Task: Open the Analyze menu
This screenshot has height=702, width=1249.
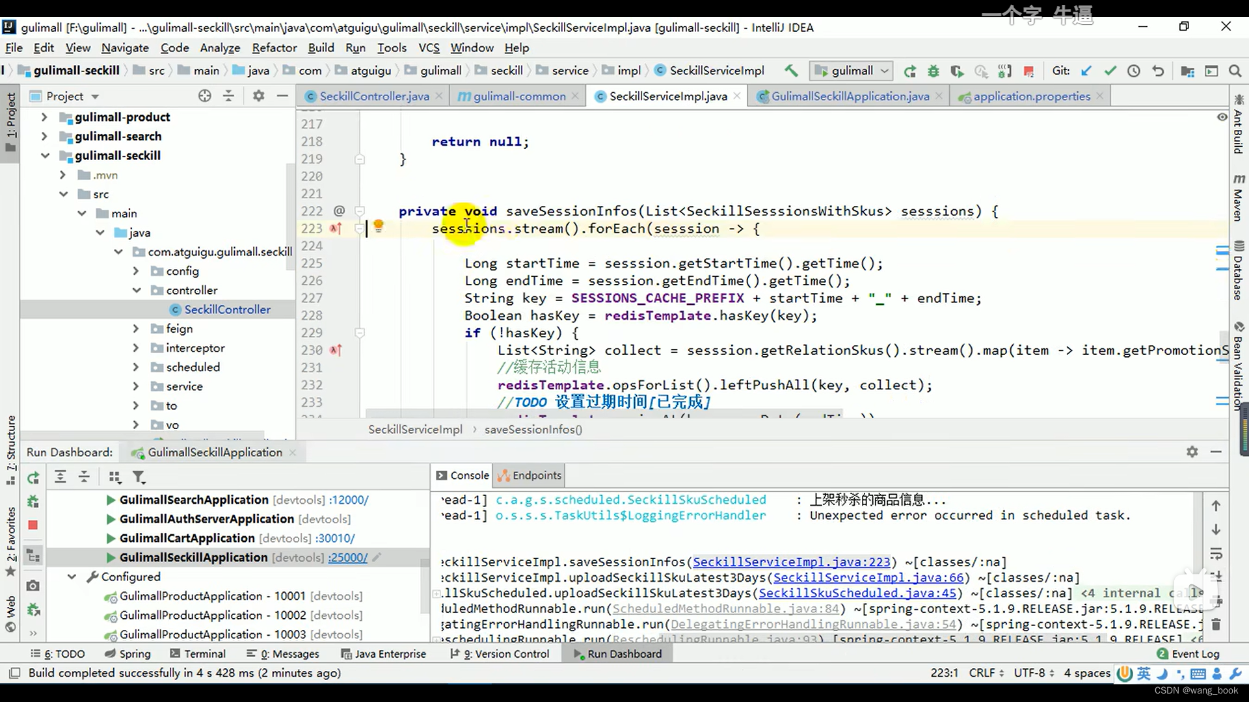Action: pyautogui.click(x=220, y=47)
